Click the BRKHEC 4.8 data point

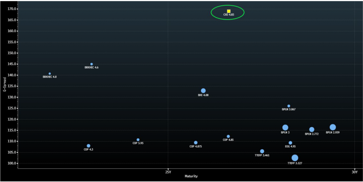[x=50, y=74]
